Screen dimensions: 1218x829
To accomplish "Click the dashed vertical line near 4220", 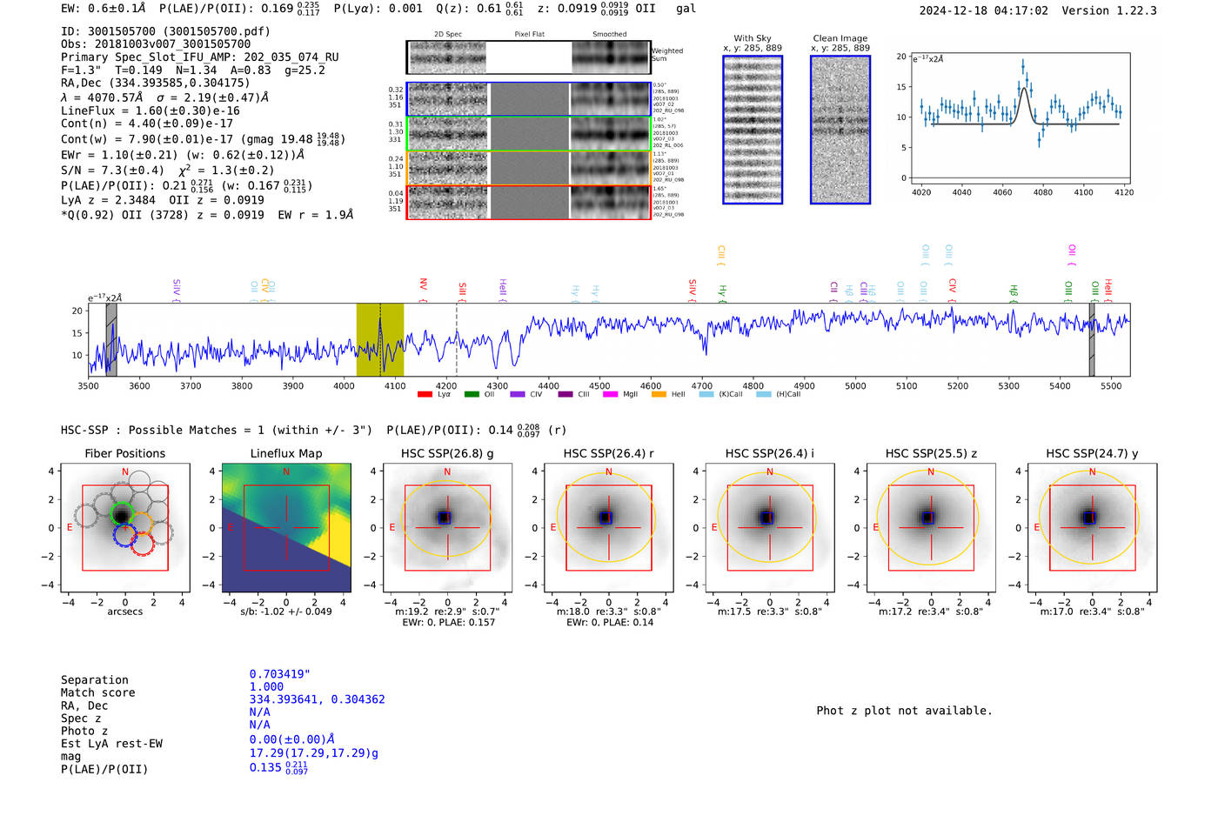I will (457, 339).
